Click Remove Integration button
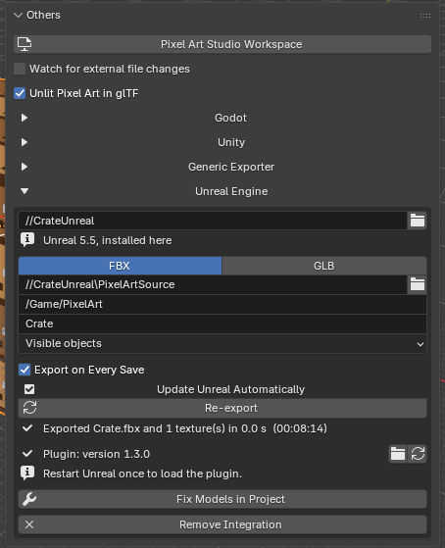The width and height of the screenshot is (445, 548). point(222,524)
